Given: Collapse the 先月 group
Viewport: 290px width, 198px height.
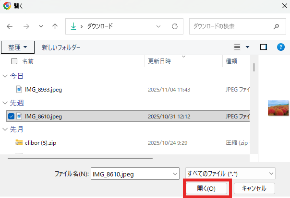Looking at the screenshot, I should click(5, 129).
